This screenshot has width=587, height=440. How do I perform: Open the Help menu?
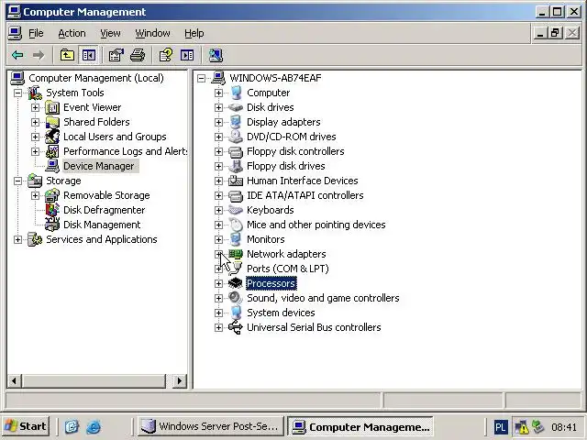click(194, 33)
